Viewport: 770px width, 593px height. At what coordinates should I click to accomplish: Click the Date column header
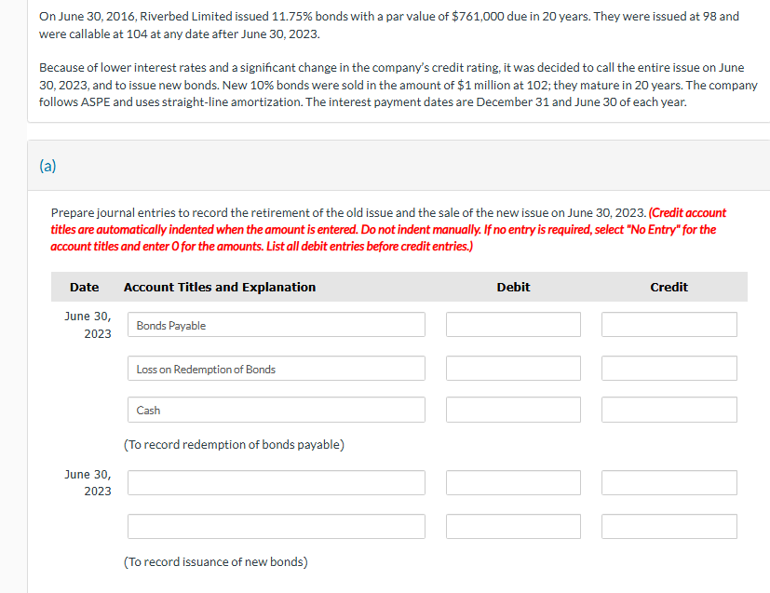84,287
